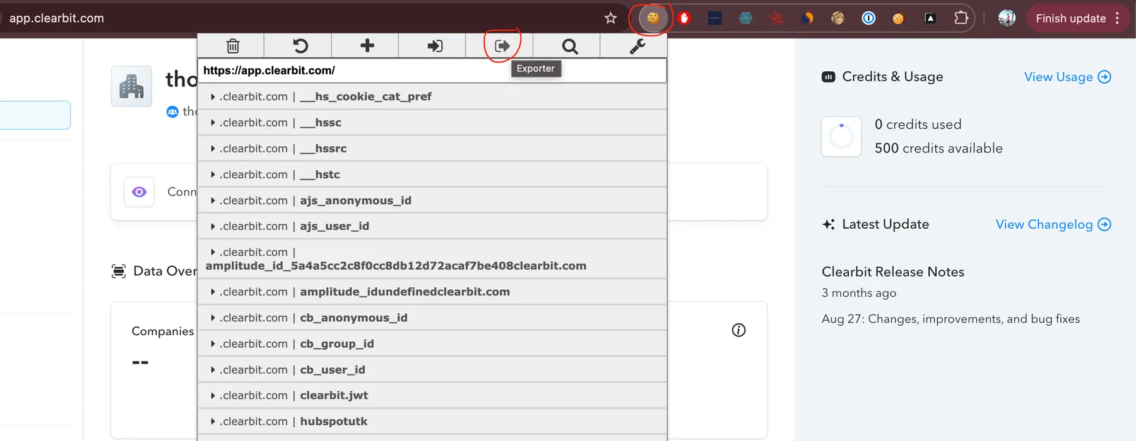This screenshot has width=1136, height=441.
Task: Click the red molecule-shaped extension icon
Action: 776,18
